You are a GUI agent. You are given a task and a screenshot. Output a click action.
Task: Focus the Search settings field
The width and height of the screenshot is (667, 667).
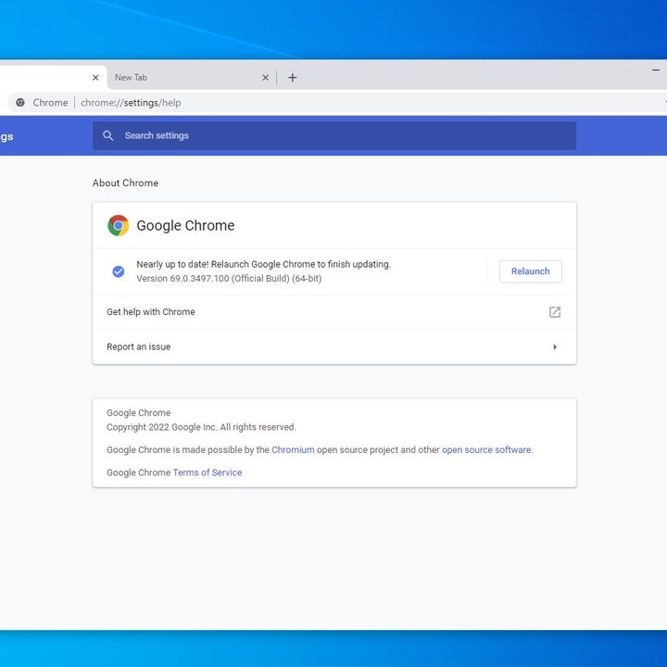pyautogui.click(x=333, y=135)
